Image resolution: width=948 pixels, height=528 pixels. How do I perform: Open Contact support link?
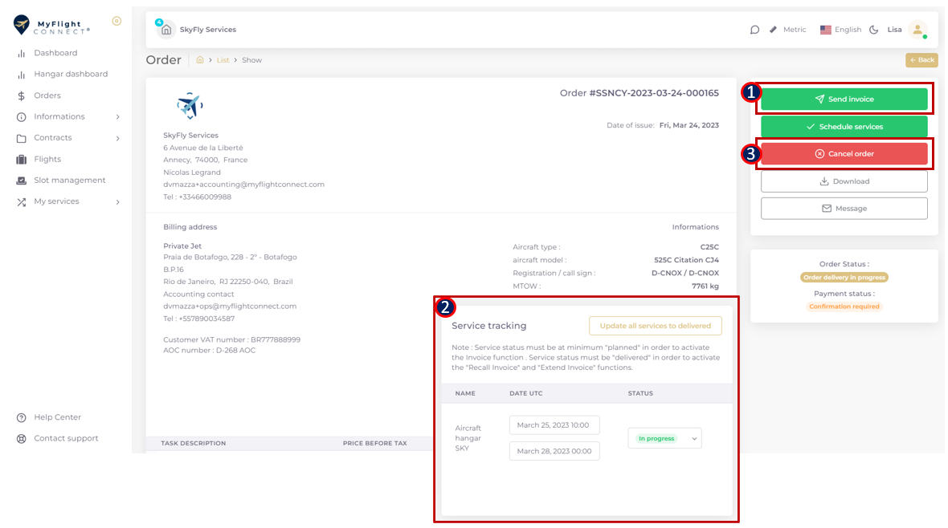66,439
